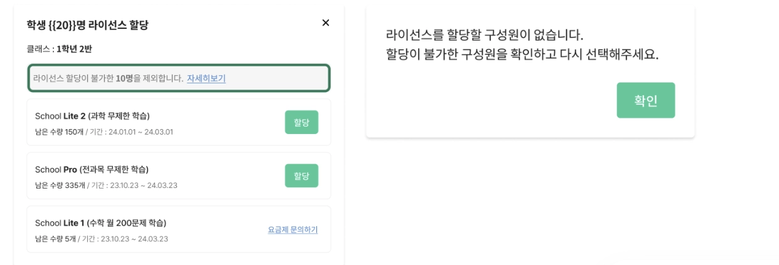Click the School Pro remaining quantity text

click(x=59, y=185)
